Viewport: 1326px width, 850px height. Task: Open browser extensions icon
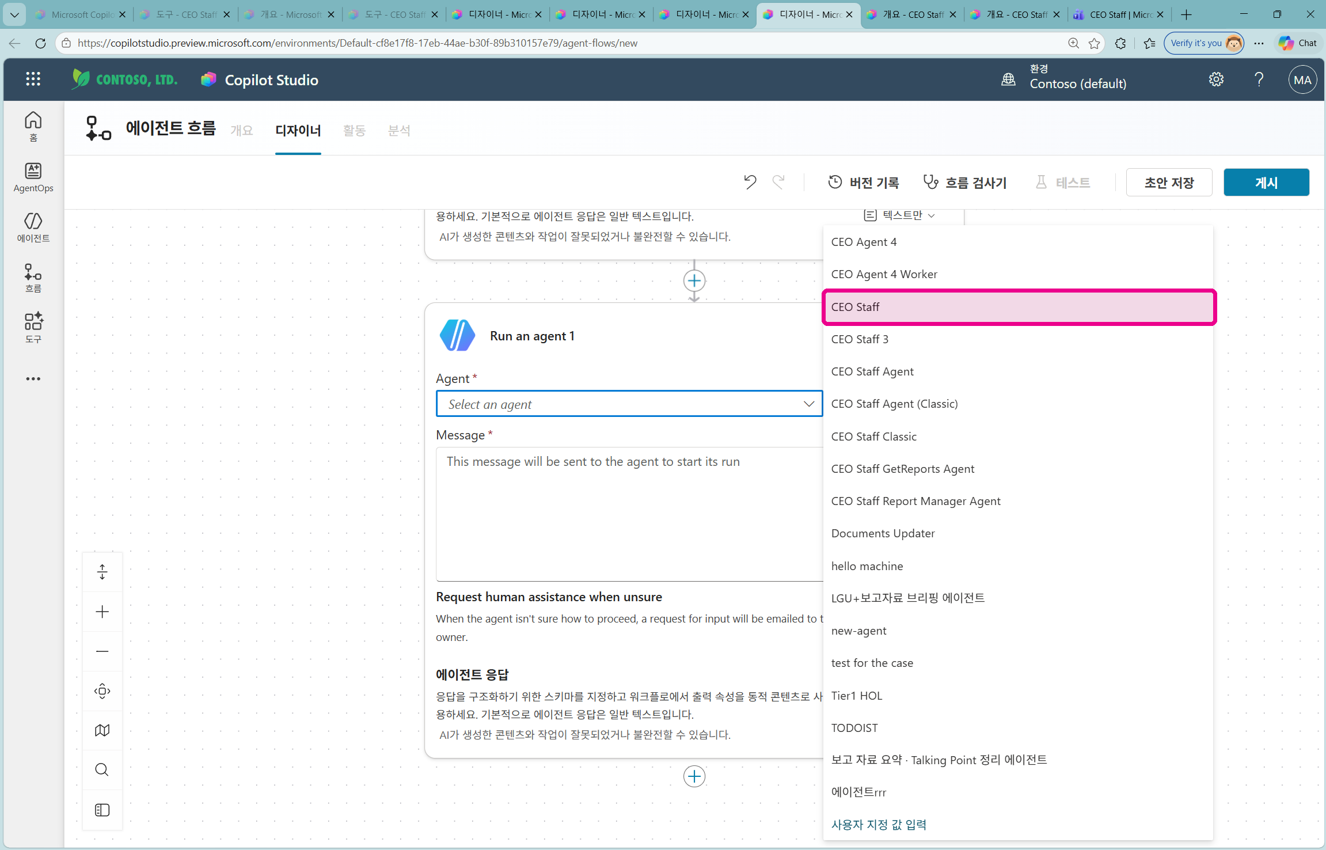click(1120, 43)
